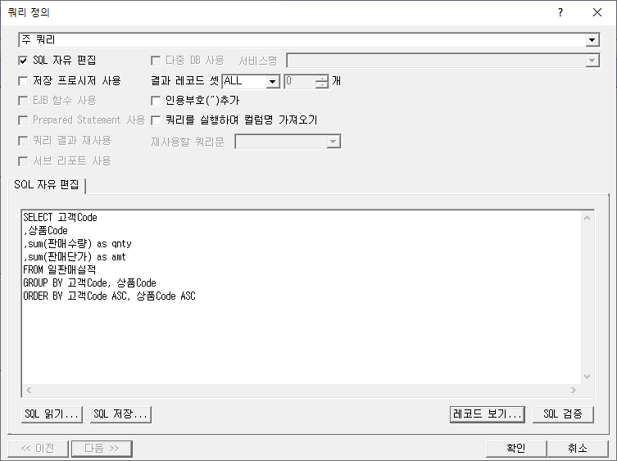Check 쿼리를 실행하여 컬럼명 가져오기

tap(156, 120)
